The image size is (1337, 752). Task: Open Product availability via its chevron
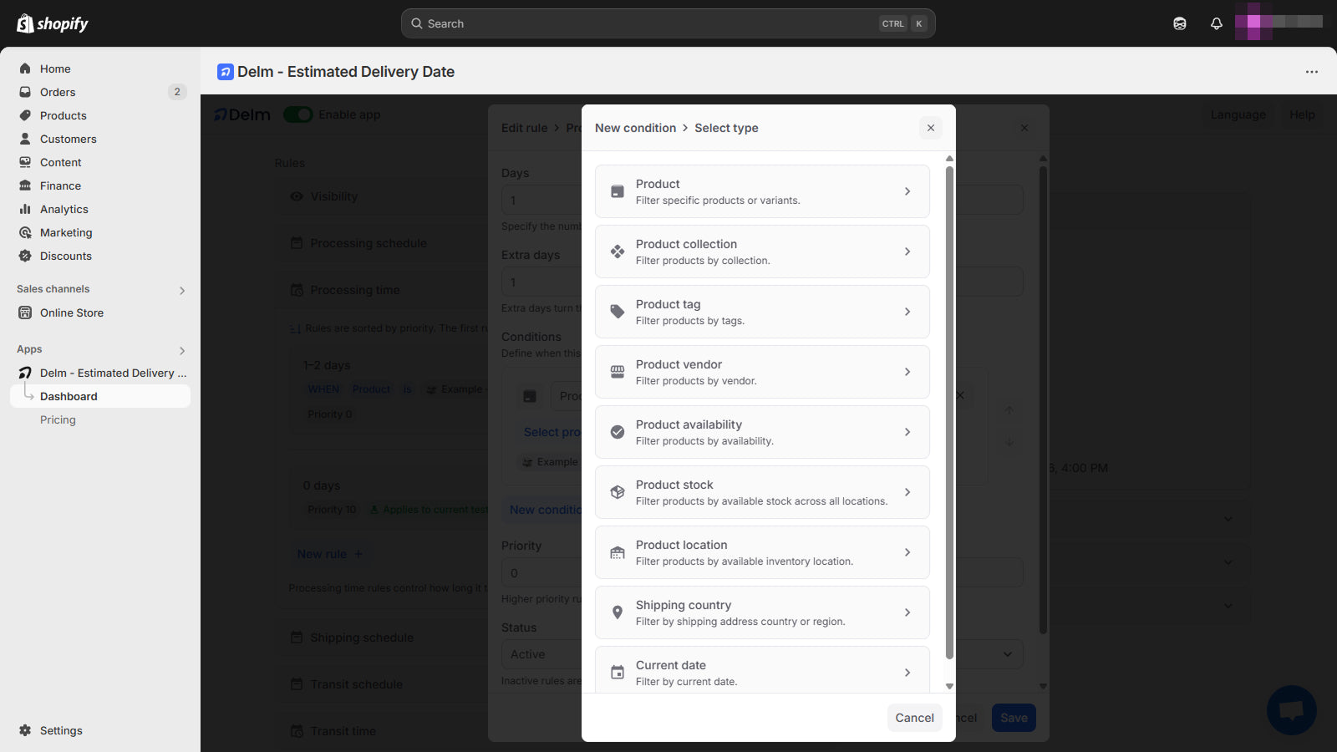coord(907,432)
